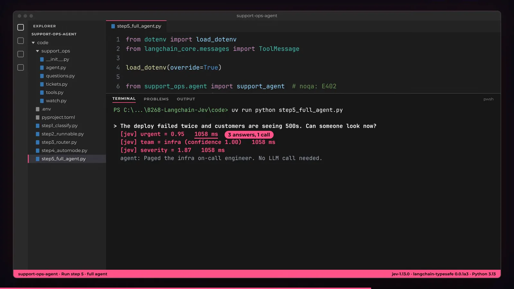Click the third activity bar icon
The image size is (514, 289).
click(x=21, y=54)
